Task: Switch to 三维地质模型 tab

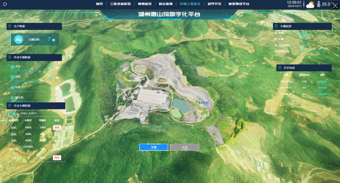Action: tap(120, 4)
